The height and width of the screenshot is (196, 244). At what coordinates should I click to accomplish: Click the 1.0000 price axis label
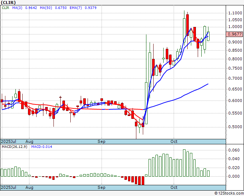235,27
